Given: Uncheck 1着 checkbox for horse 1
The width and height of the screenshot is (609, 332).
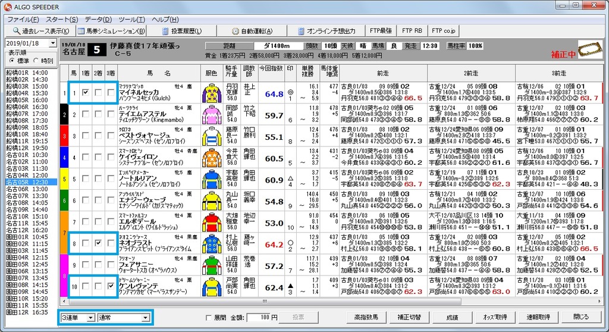Looking at the screenshot, I should (x=86, y=93).
